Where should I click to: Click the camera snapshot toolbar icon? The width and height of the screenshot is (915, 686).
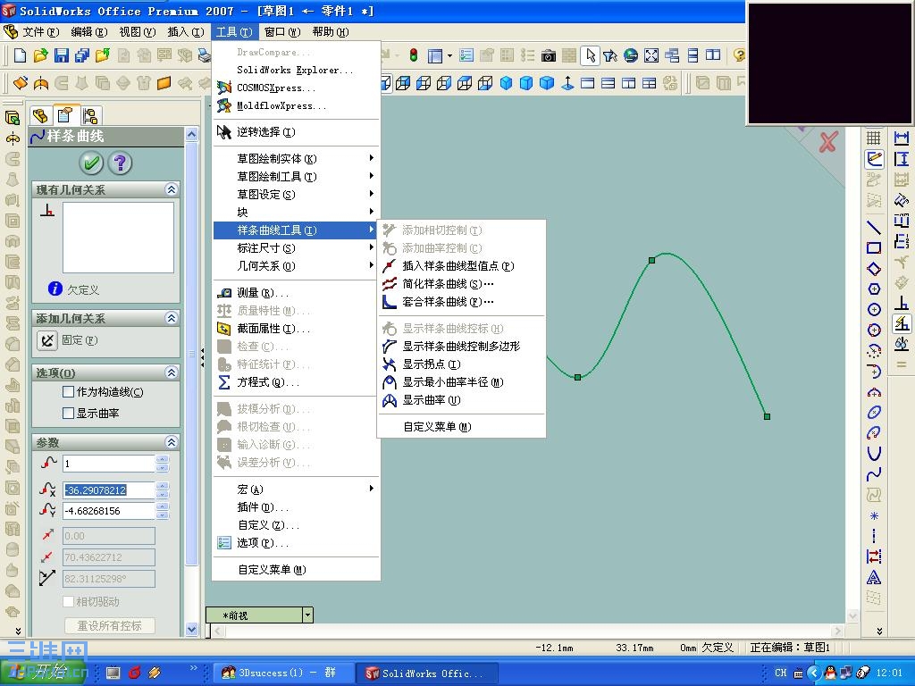coord(549,56)
